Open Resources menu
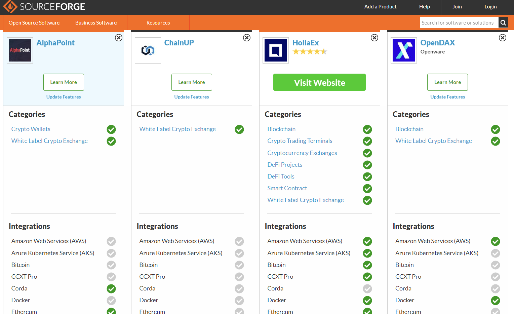 158,23
